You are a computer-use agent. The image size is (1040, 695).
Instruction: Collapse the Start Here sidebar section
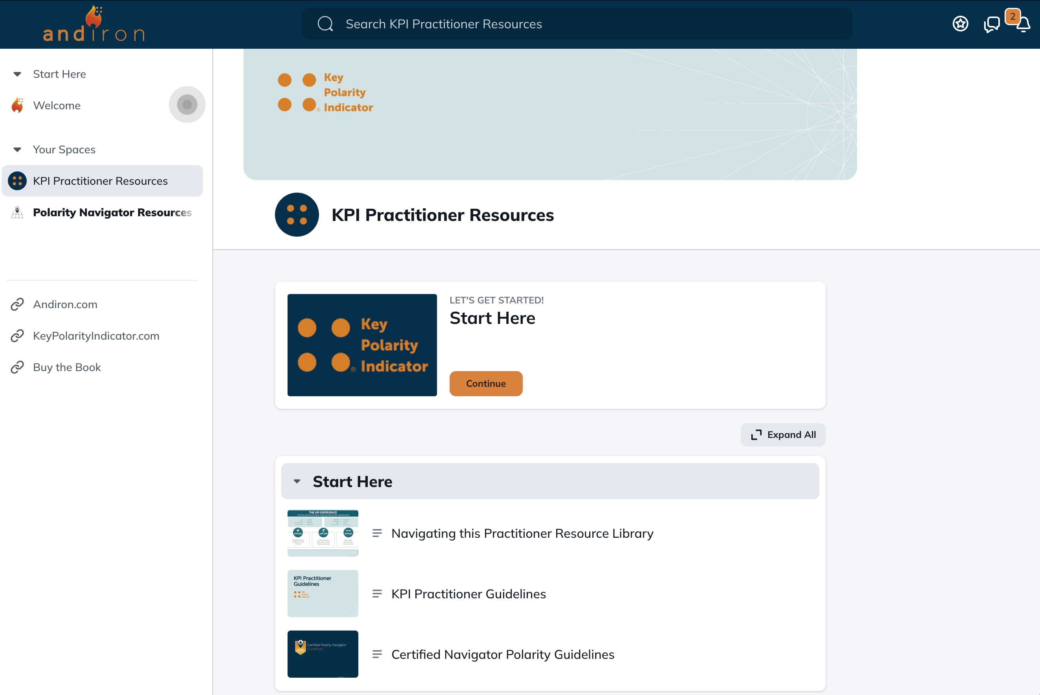click(17, 74)
